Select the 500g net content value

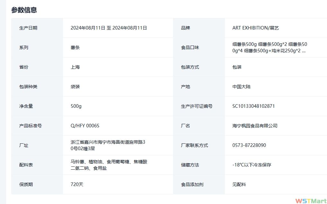76,106
